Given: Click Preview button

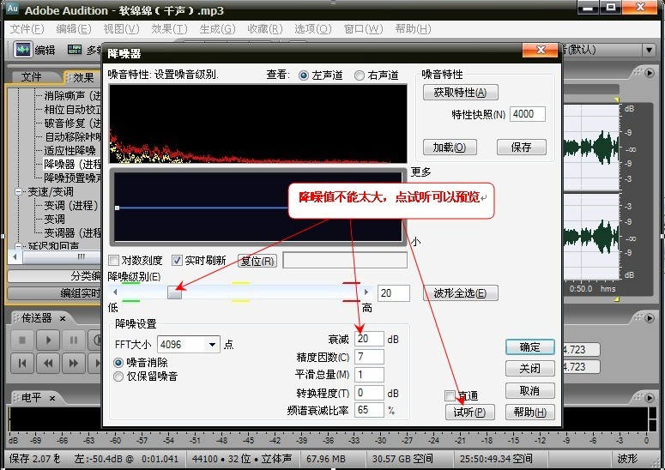Looking at the screenshot, I should coord(469,412).
